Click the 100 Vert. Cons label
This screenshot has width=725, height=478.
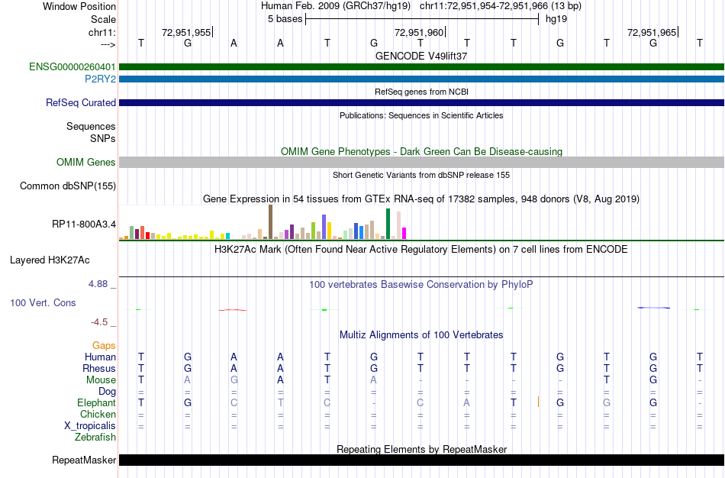pyautogui.click(x=43, y=302)
